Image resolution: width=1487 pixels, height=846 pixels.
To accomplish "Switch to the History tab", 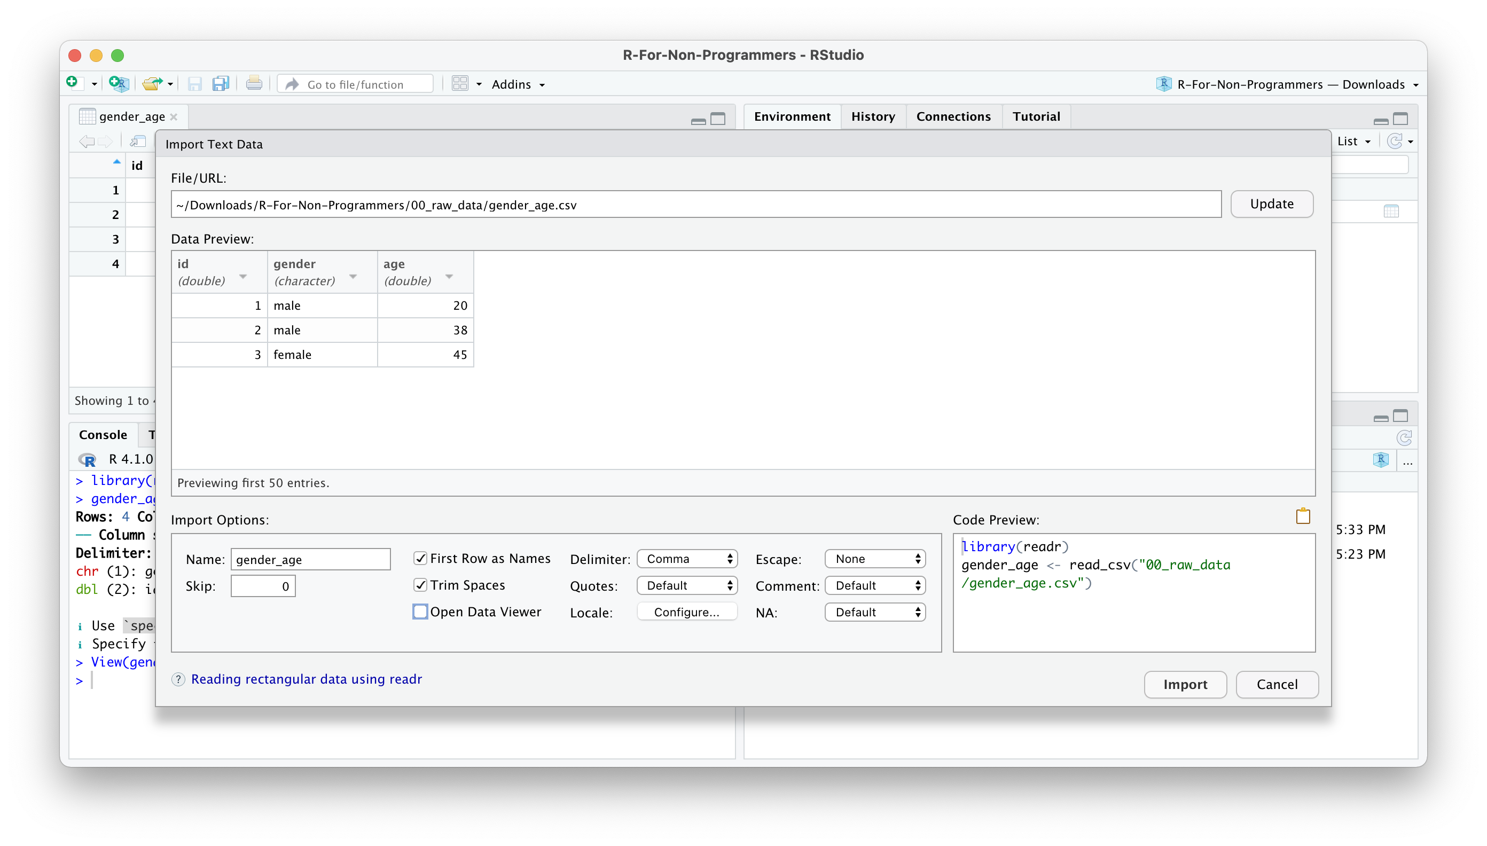I will [873, 117].
